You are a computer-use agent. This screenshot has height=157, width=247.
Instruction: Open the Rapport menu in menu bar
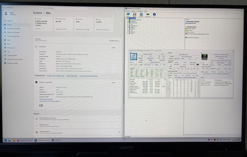coord(133,11)
